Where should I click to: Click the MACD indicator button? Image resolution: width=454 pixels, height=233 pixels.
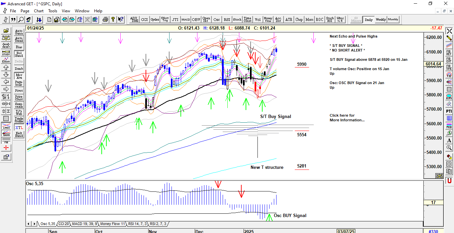[185, 20]
